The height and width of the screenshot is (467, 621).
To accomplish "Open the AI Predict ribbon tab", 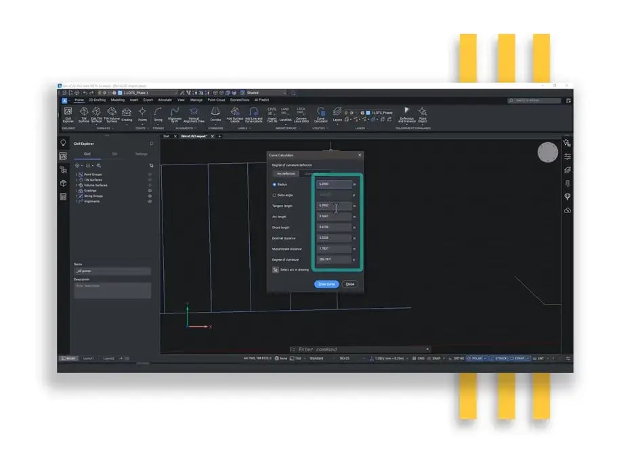I will coord(262,100).
